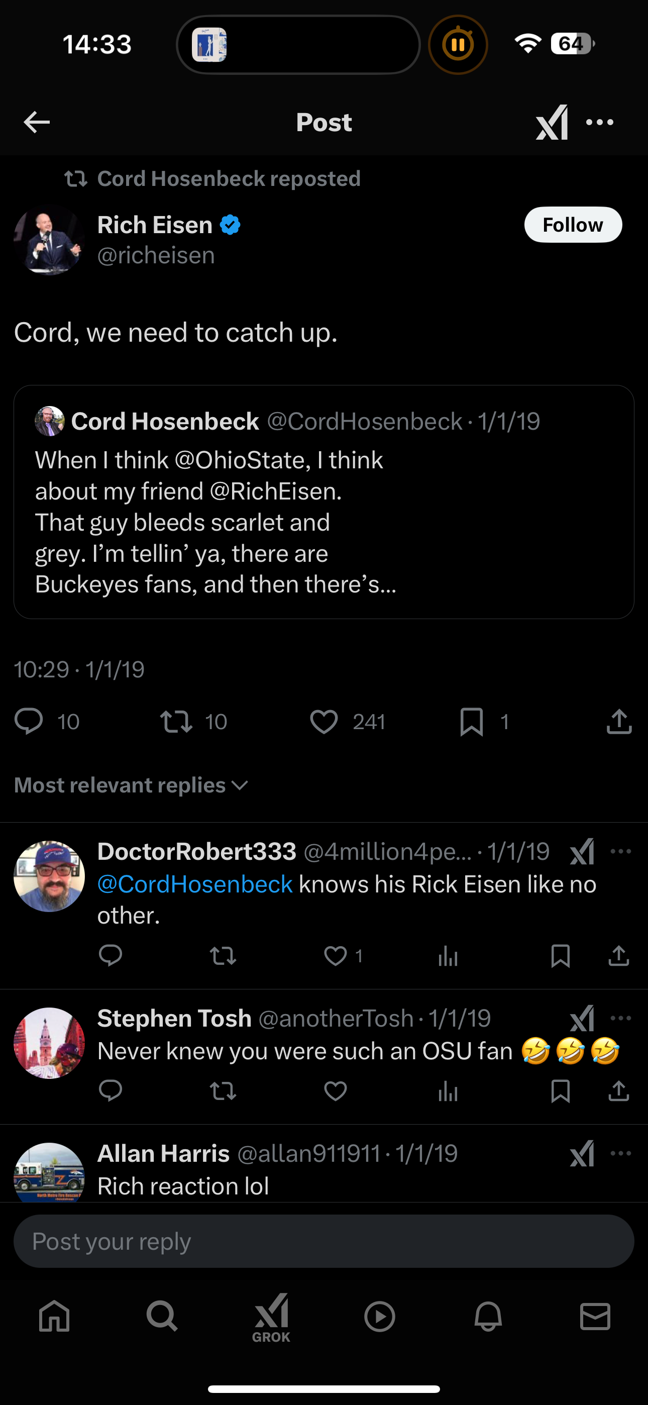This screenshot has height=1405, width=648.
Task: View analytics on Stephen Tosh's reply
Action: point(448,1091)
